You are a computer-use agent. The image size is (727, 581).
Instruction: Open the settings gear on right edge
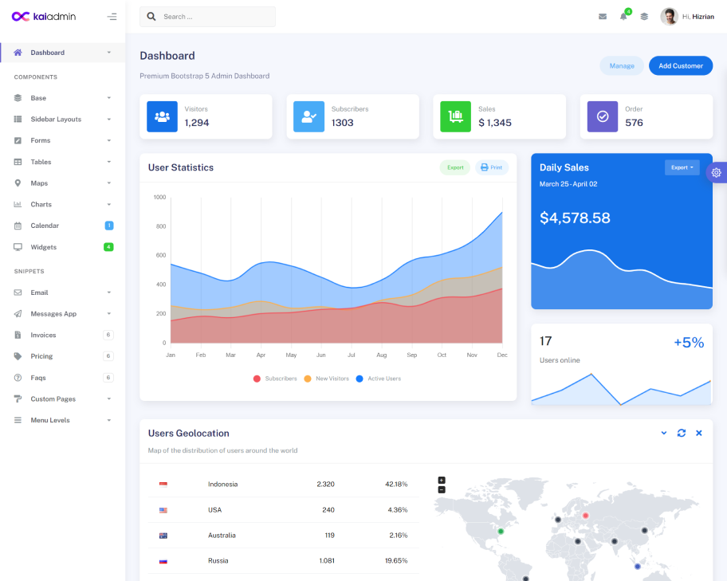coord(716,172)
